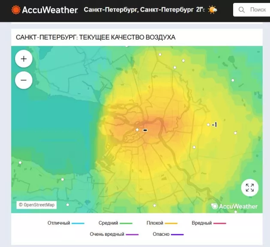Screen dimensions: 270x247
Task: Click the search magnifier icon
Action: point(242,10)
